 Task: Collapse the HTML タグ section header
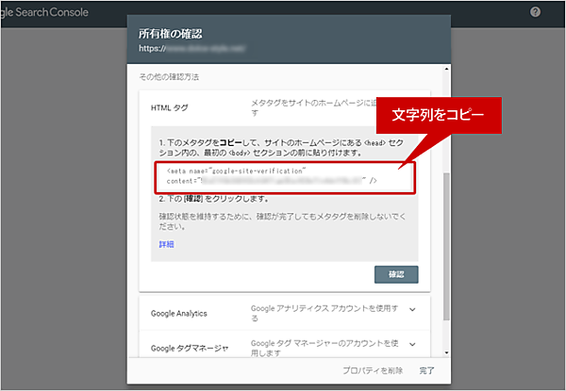point(171,108)
